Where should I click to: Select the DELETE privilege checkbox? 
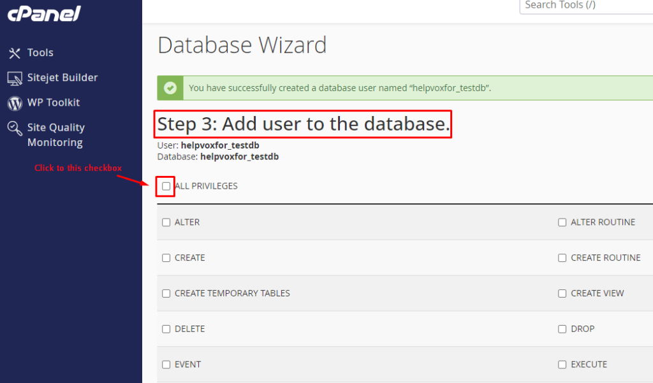[x=166, y=329]
